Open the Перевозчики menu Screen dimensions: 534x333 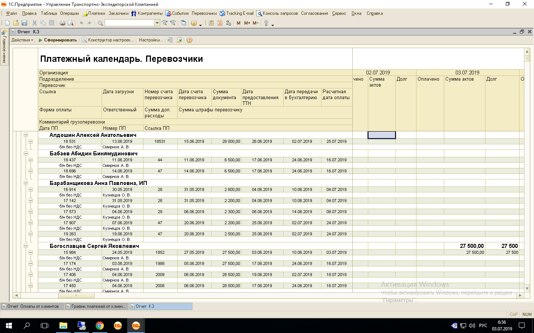coord(204,13)
